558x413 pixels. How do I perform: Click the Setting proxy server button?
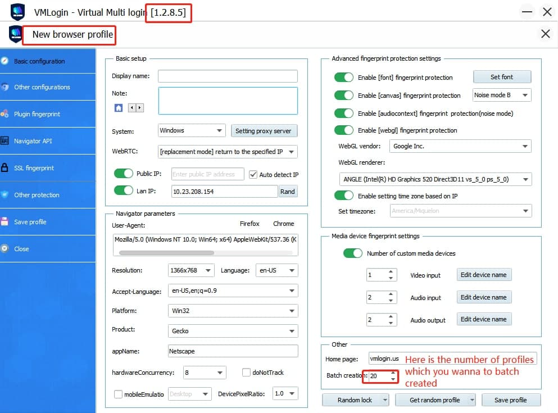(264, 131)
